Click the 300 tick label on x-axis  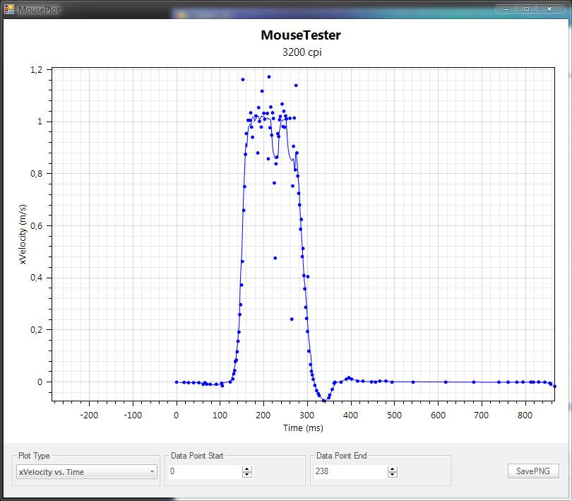tap(306, 415)
